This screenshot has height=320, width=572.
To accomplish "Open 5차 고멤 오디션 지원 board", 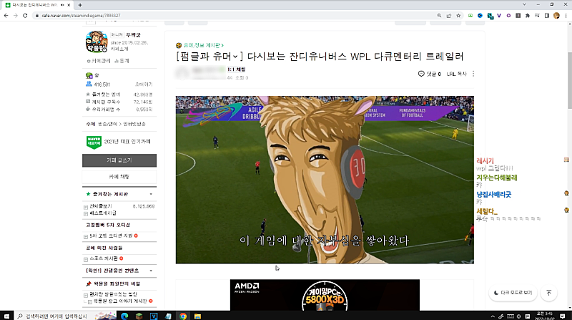I will (111, 236).
